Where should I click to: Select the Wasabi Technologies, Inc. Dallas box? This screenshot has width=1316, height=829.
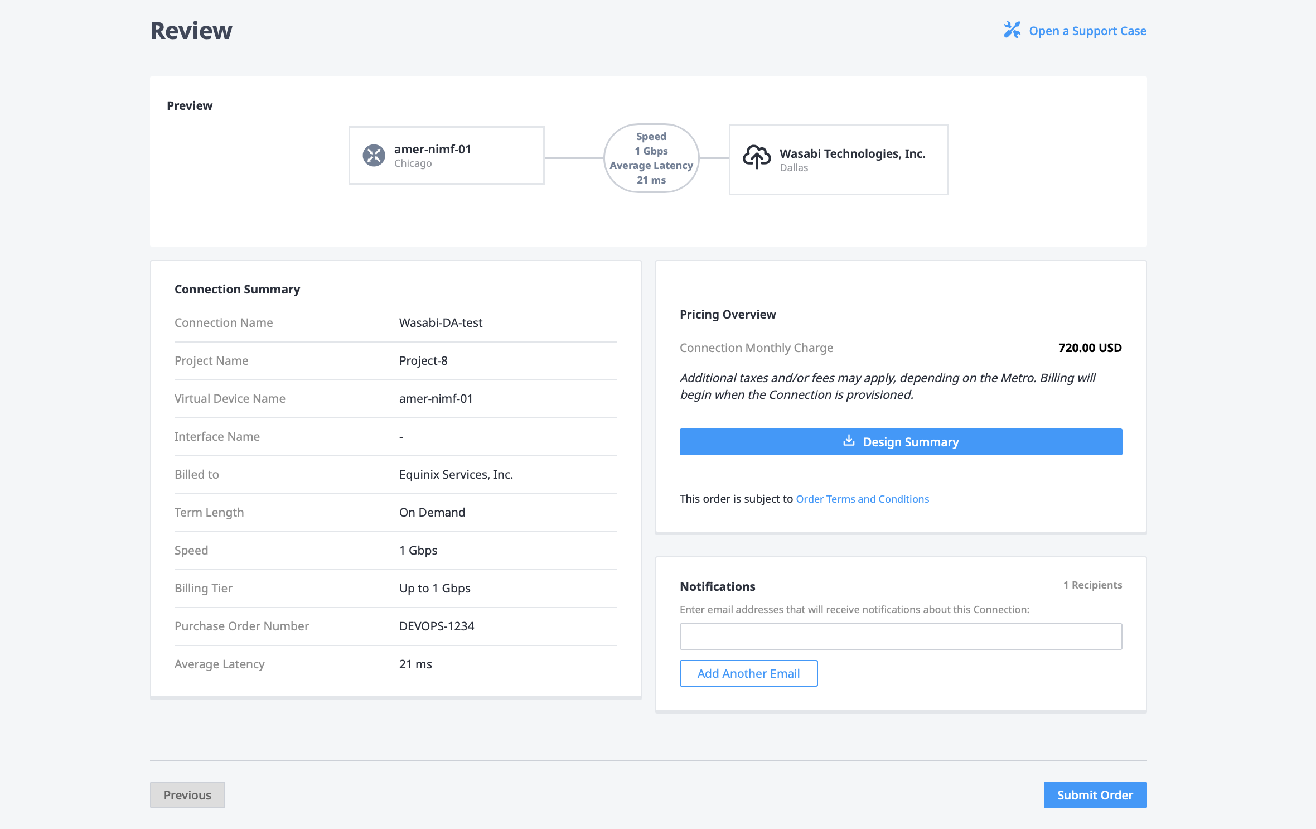click(x=838, y=160)
